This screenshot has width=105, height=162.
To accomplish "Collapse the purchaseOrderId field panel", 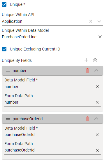I will 96,119.
